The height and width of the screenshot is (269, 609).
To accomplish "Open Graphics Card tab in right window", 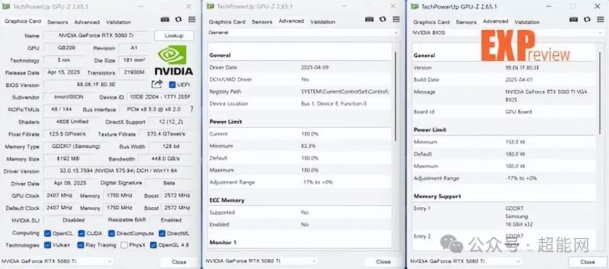I will tap(431, 22).
